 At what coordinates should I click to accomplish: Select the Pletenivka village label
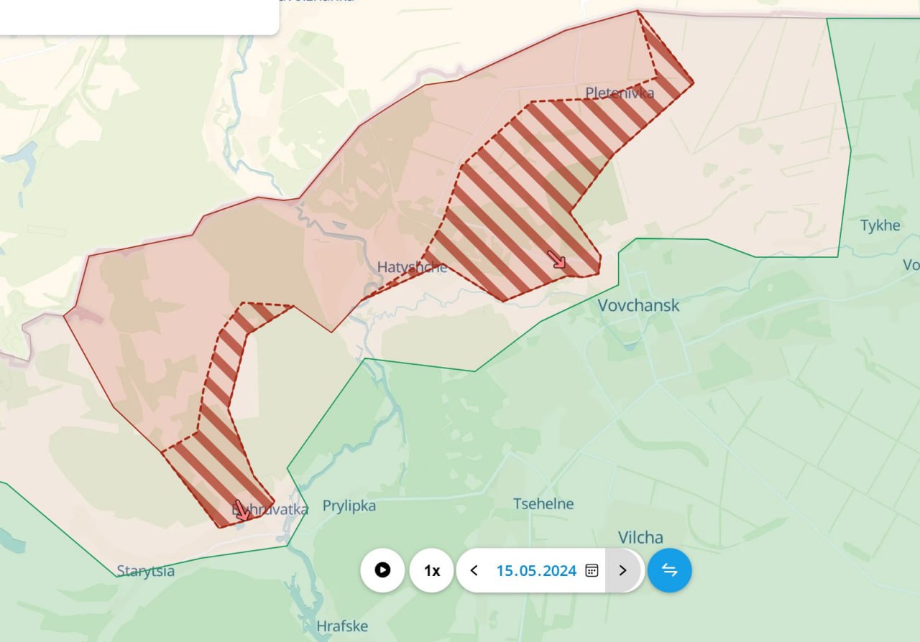pos(620,93)
